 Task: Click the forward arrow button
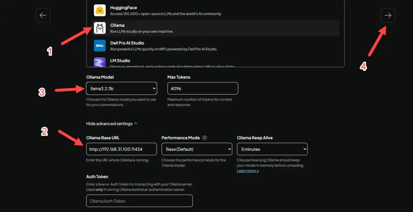click(388, 15)
